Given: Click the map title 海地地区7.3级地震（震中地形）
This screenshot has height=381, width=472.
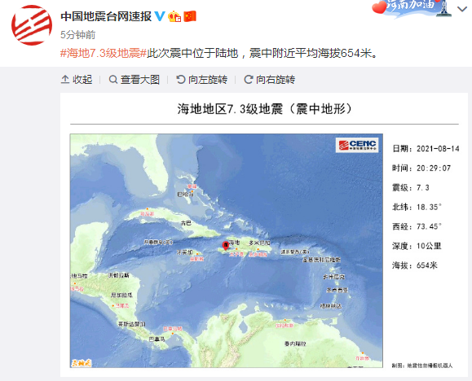Looking at the screenshot, I should point(264,109).
